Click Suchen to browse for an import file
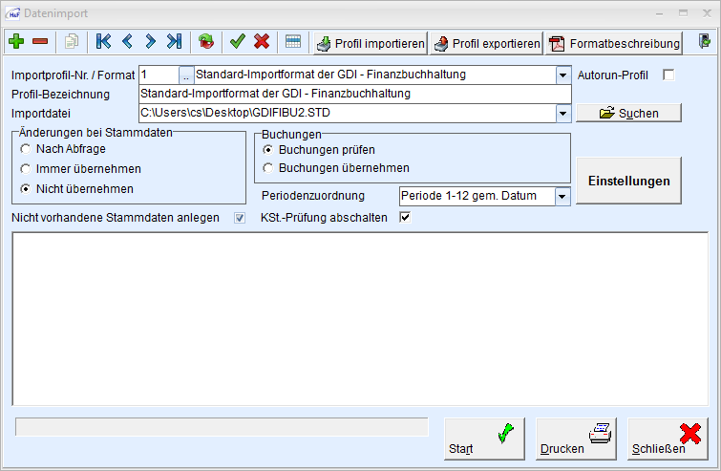 pos(628,113)
